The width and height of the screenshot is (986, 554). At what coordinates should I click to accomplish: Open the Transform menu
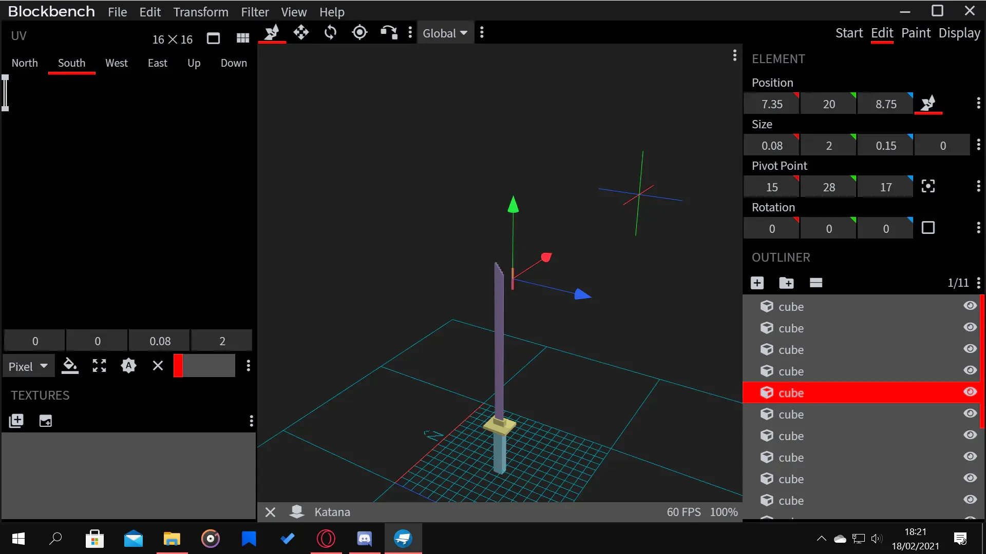tap(201, 12)
